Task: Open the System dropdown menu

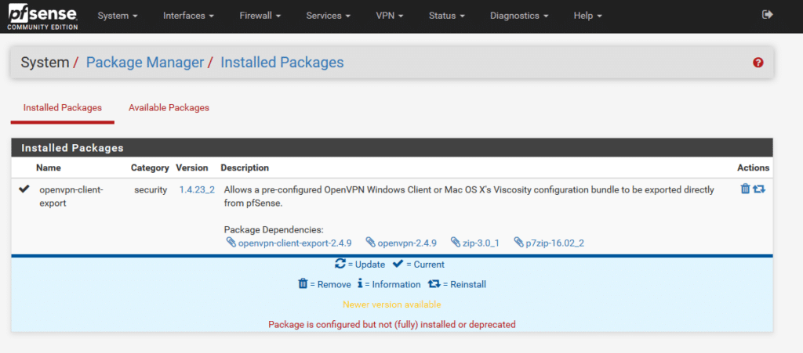Action: click(118, 16)
